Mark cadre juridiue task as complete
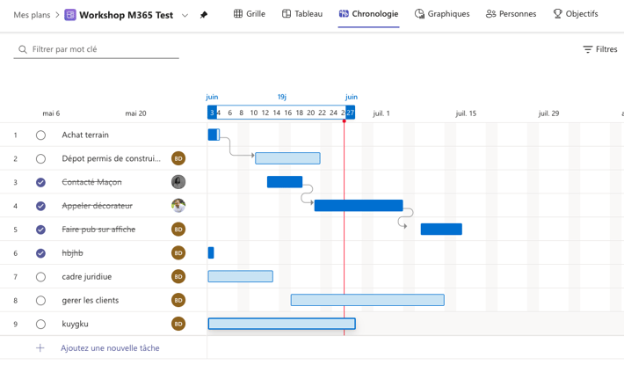 pyautogui.click(x=40, y=277)
